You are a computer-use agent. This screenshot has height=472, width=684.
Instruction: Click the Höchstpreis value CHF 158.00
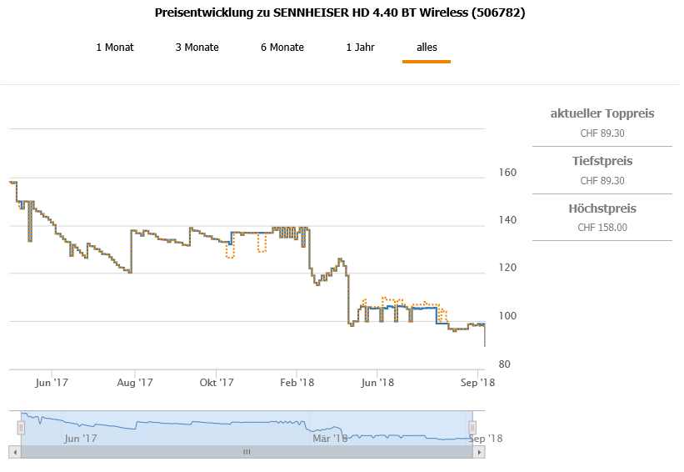tap(602, 228)
